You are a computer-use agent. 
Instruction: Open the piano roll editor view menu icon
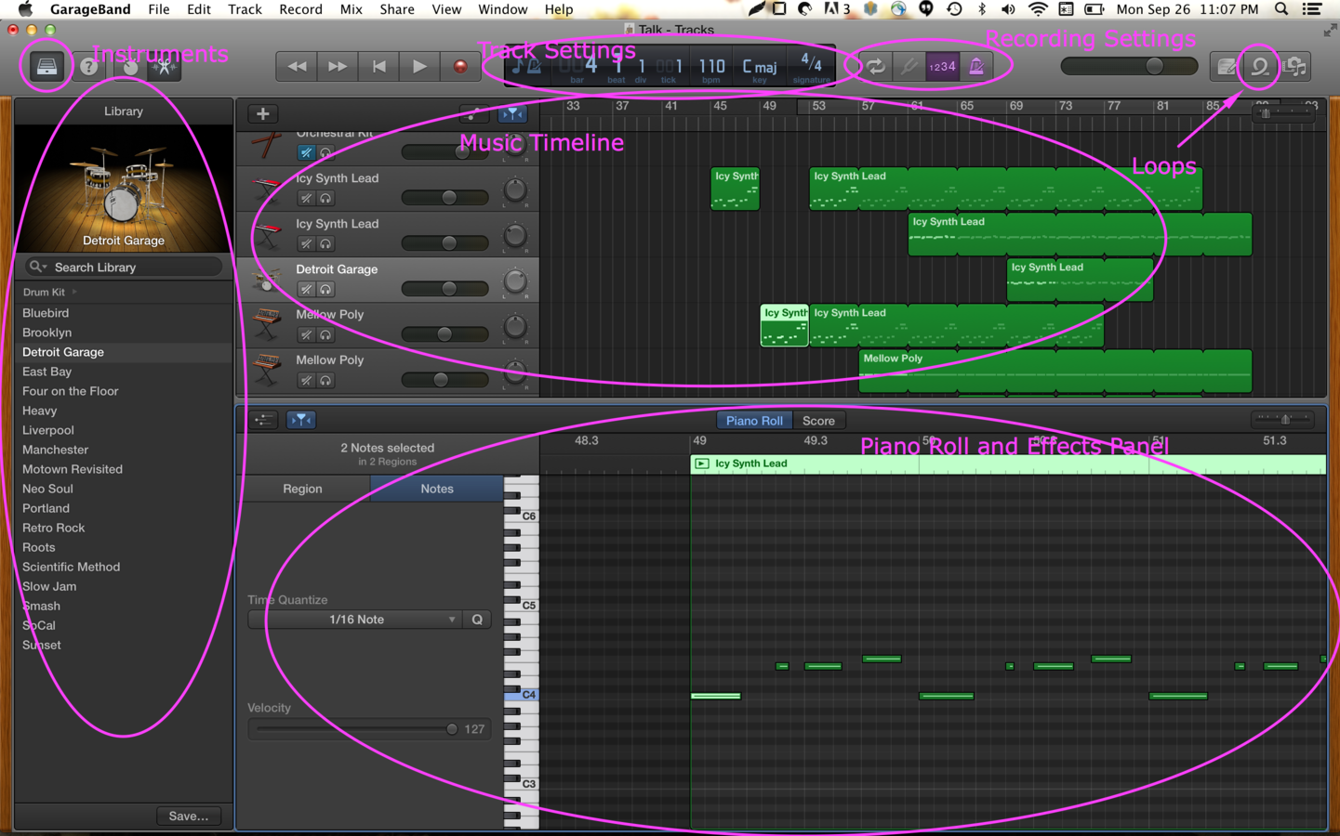point(264,420)
